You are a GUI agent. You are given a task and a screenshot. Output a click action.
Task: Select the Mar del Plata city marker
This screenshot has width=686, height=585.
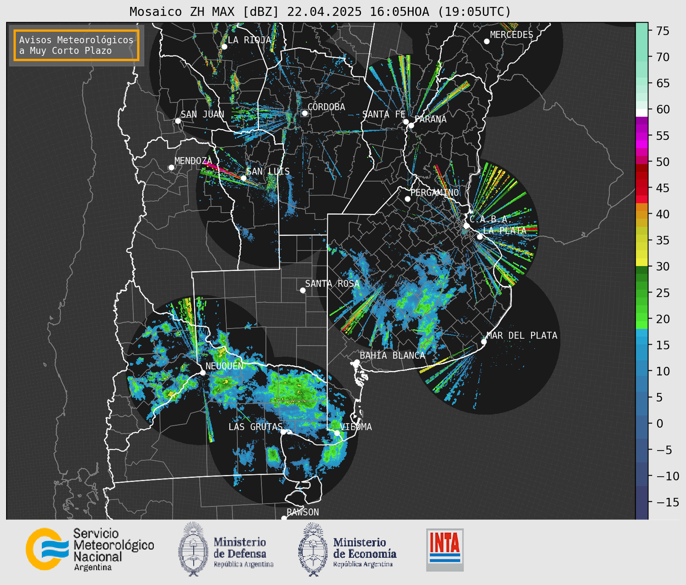(x=484, y=342)
